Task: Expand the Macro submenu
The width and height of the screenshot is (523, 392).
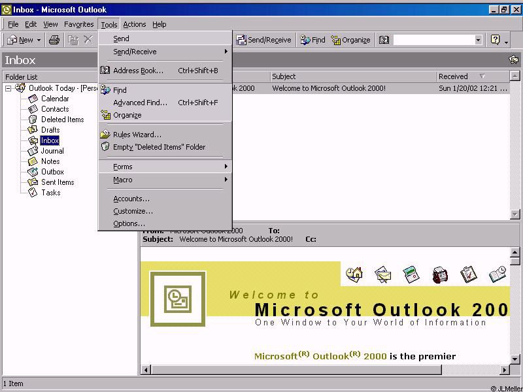Action: point(165,180)
